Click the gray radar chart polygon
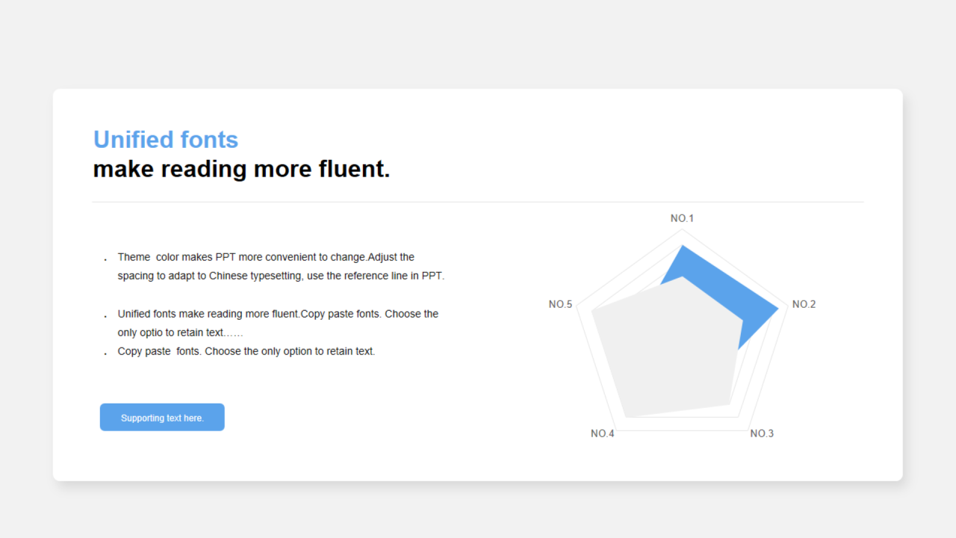Screen dimensions: 956x538 665,351
